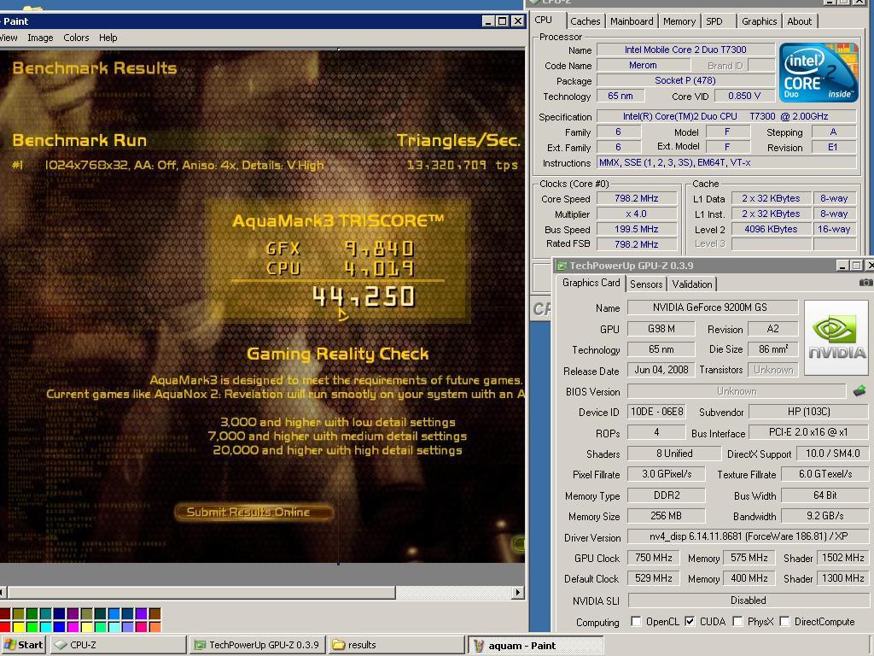Switch to the Graphics tab in CPU-Z

point(759,21)
